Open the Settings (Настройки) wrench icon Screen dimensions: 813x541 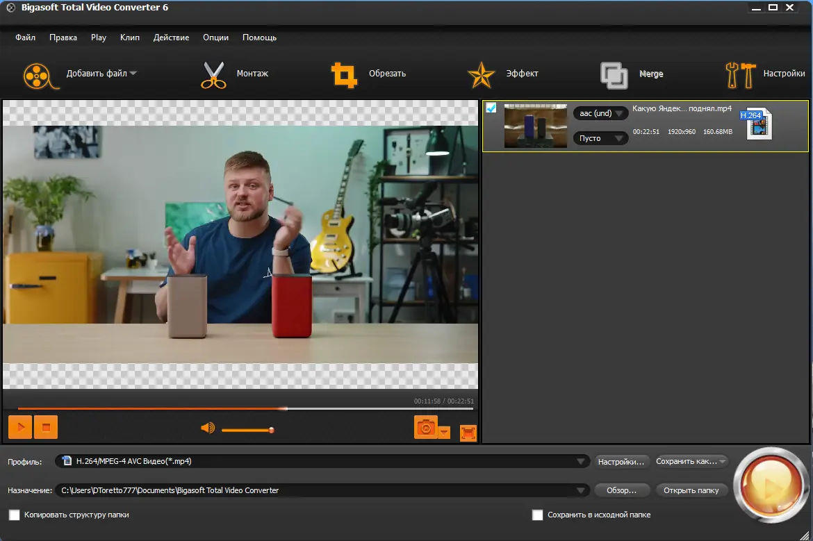click(x=740, y=75)
